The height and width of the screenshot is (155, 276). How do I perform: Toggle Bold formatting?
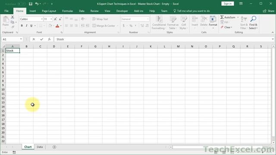(22, 26)
